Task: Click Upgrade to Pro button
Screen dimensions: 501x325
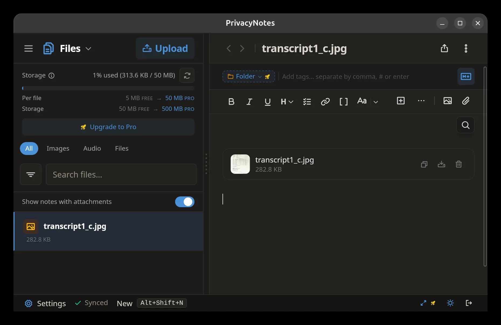Action: coord(108,127)
